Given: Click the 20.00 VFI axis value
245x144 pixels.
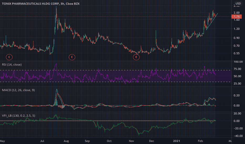Looking at the screenshot, I should [x=237, y=113].
